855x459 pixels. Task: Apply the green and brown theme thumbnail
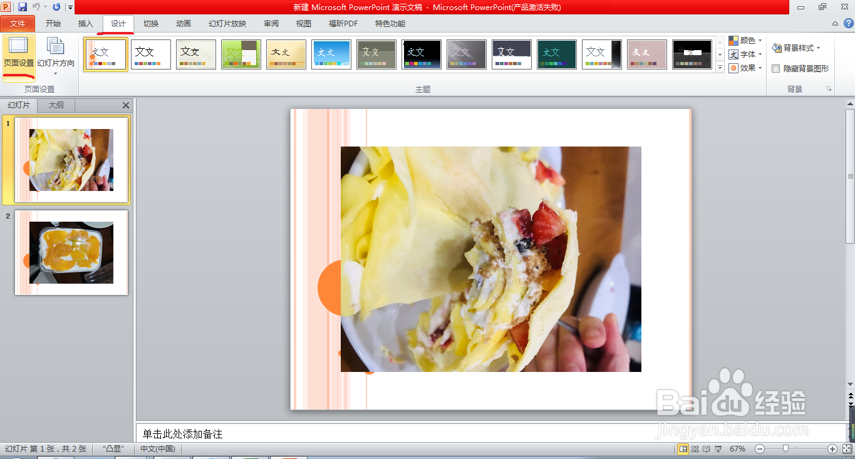[241, 54]
